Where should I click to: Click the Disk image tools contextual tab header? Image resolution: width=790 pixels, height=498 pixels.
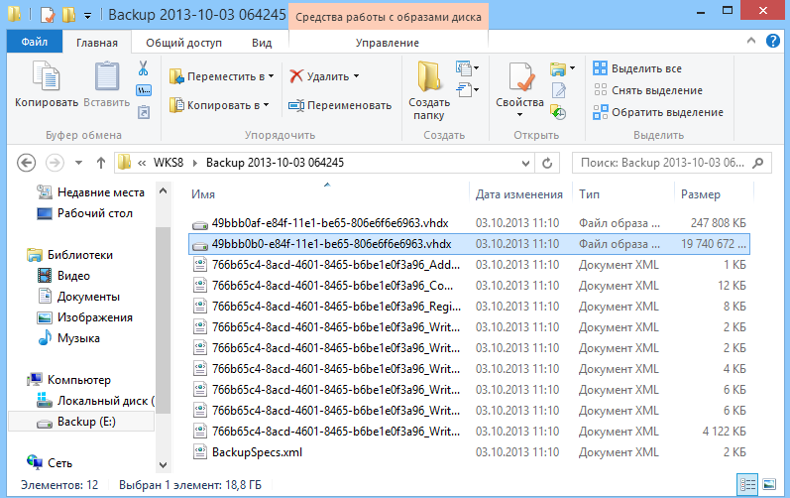tap(389, 17)
